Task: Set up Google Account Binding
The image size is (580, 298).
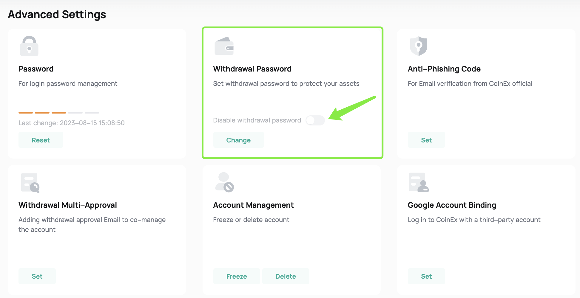Action: (x=426, y=276)
